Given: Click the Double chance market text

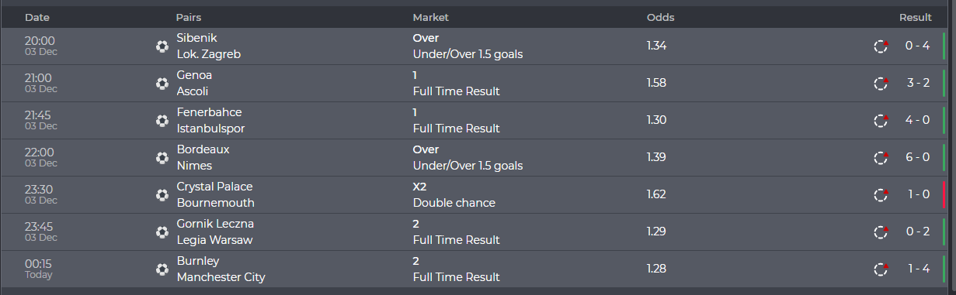Looking at the screenshot, I should [454, 203].
